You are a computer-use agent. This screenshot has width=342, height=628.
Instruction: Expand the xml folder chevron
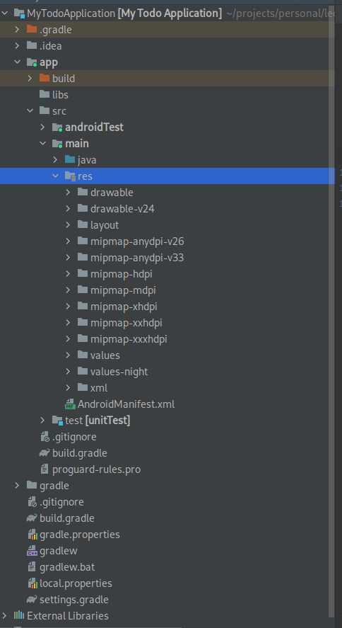pyautogui.click(x=69, y=388)
